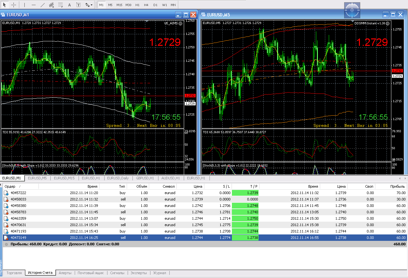Switch to the Алерты terminal tab
Screen dimensions: 408x278
click(x=65, y=273)
